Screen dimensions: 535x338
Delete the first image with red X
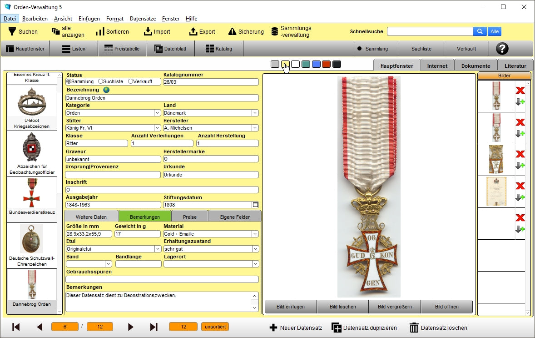[520, 90]
